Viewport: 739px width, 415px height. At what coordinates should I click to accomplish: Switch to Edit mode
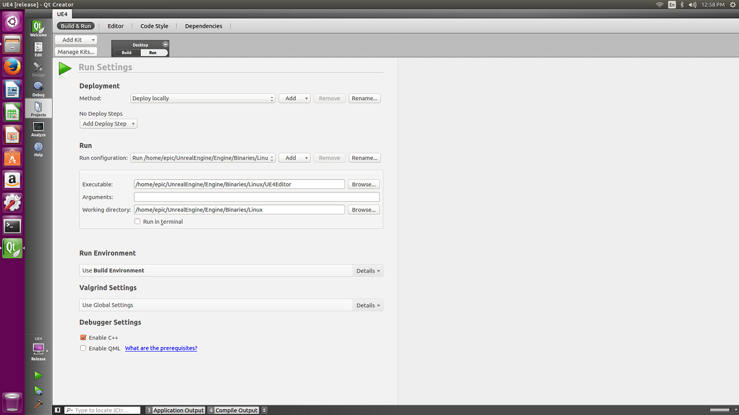[x=38, y=50]
